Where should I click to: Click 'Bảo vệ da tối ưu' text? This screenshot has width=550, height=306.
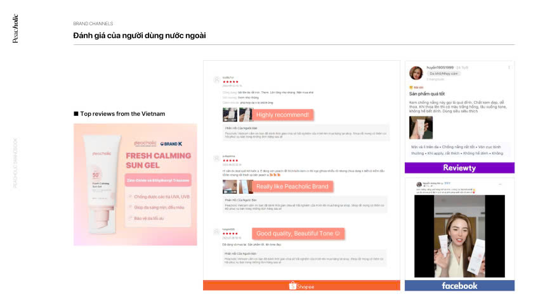[148, 218]
